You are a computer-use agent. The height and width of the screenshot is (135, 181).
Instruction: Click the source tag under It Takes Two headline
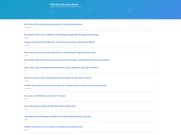click(x=28, y=89)
